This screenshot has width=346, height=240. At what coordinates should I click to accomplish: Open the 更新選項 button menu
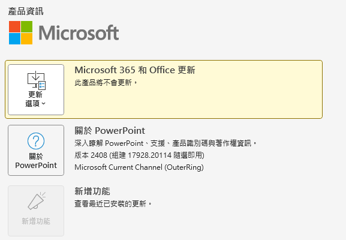[36, 89]
